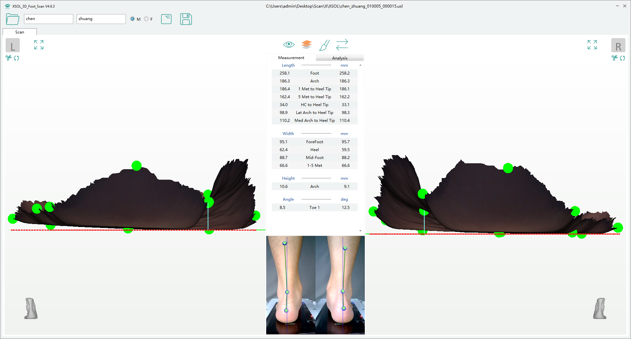Select the M gender radio button
Screen dimensions: 631x339
coord(132,19)
